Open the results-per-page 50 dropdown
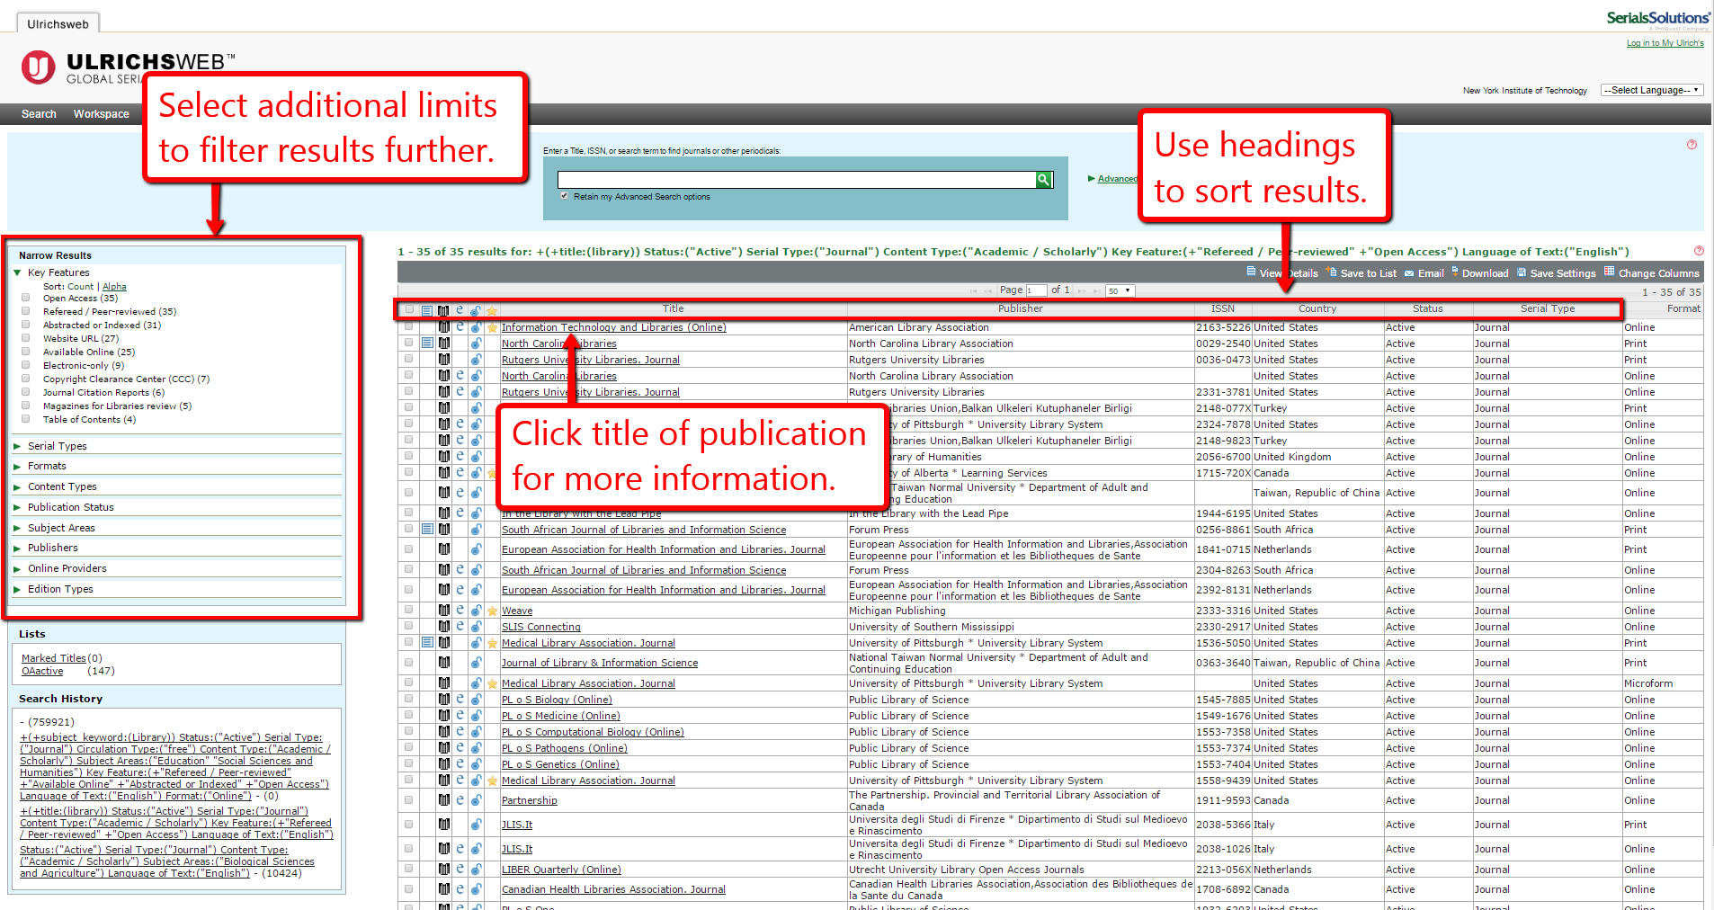The image size is (1714, 910). [1120, 290]
